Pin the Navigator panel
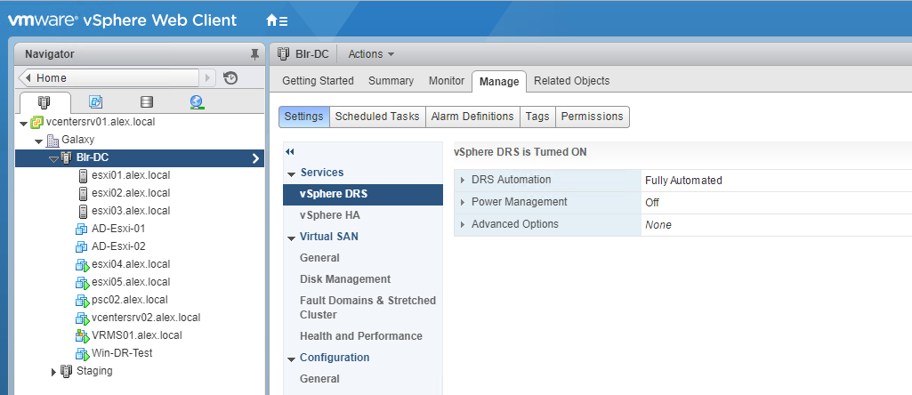This screenshot has height=395, width=912. click(x=254, y=54)
